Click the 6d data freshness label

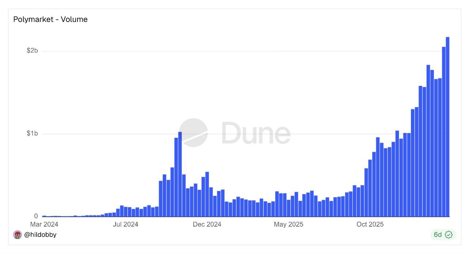pyautogui.click(x=438, y=235)
